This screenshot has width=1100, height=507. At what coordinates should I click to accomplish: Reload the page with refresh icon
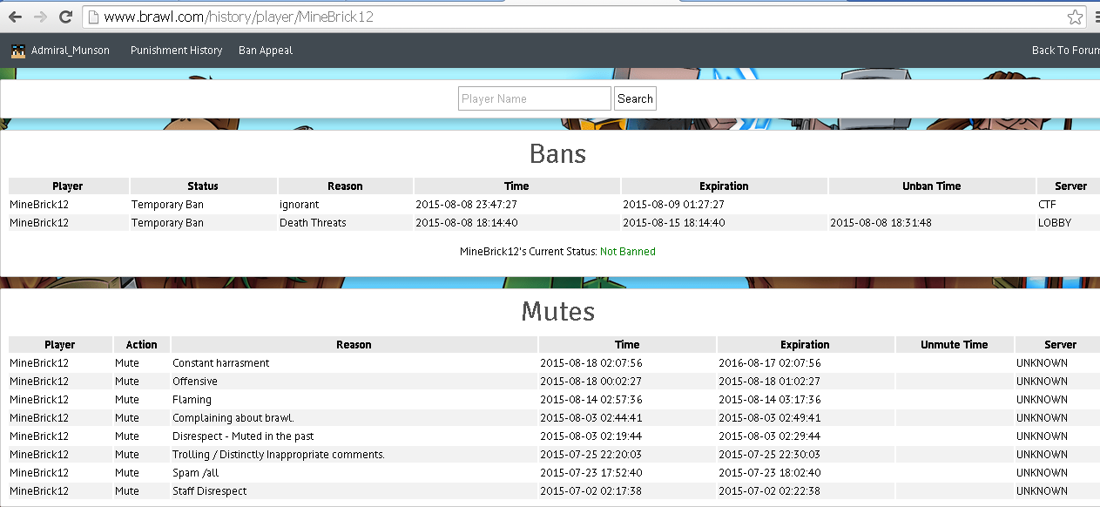tap(65, 17)
